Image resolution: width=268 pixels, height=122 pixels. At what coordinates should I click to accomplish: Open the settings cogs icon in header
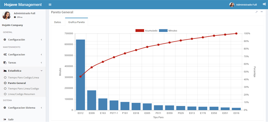tap(264, 4)
